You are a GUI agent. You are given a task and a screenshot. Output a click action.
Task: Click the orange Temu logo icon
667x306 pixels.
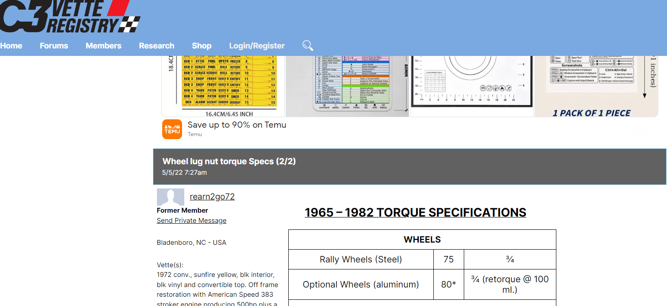tap(172, 129)
